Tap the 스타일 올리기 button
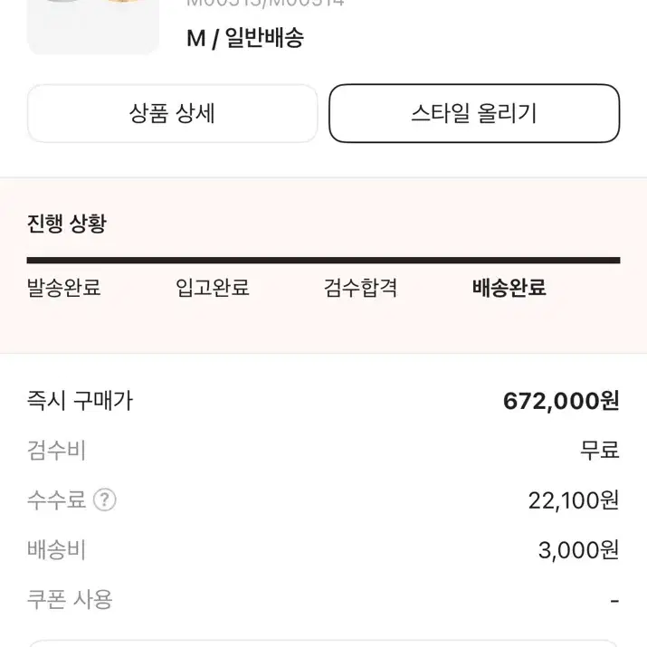This screenshot has height=647, width=647. 474,113
